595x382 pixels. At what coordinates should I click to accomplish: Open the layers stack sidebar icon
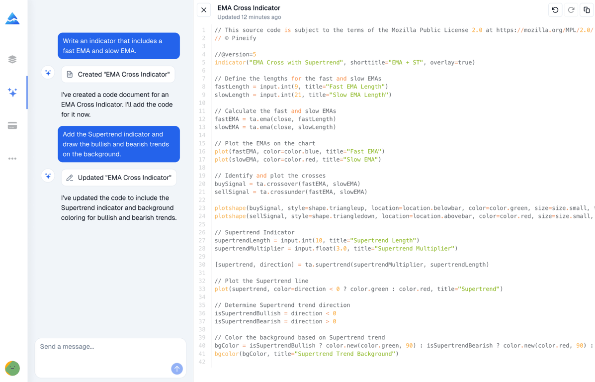tap(12, 60)
